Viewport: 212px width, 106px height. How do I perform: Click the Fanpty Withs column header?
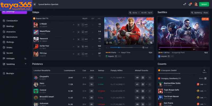coord(117,70)
